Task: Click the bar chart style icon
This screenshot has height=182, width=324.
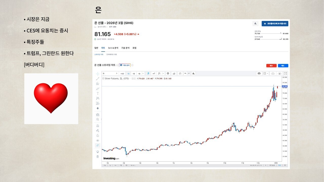Action: [159, 74]
